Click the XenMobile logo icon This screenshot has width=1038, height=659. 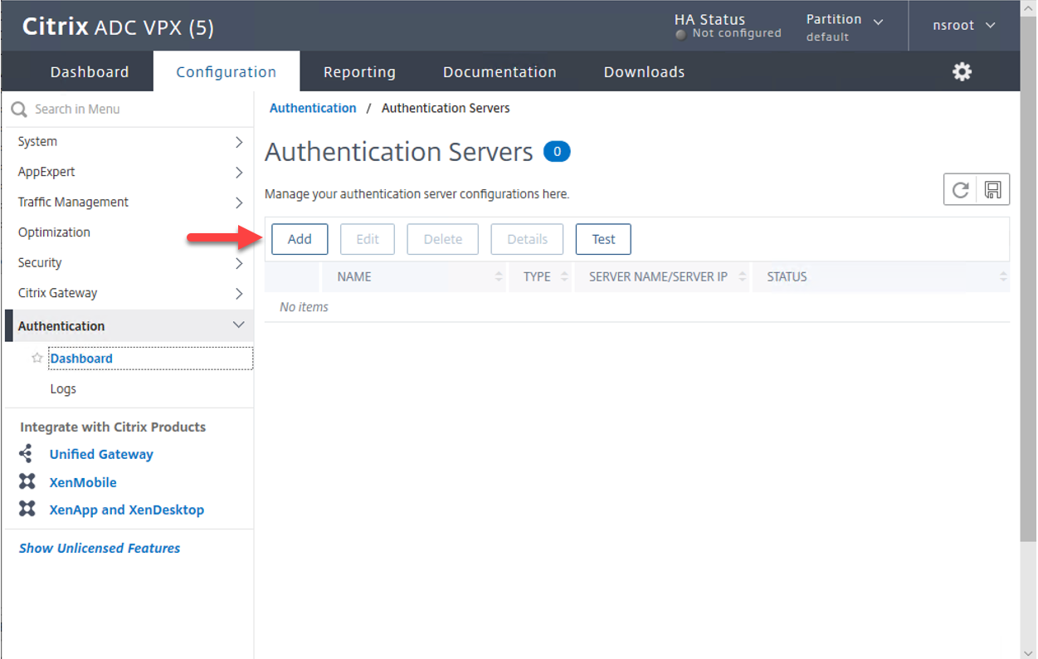(27, 482)
